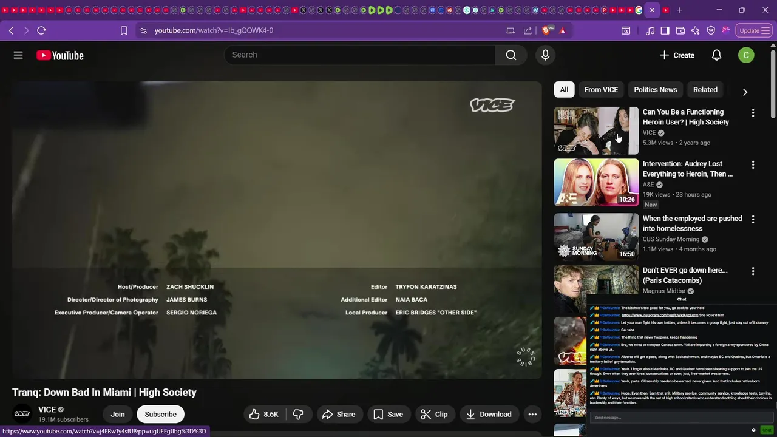Close the active YouTube tab
The width and height of the screenshot is (777, 437).
coord(652,10)
